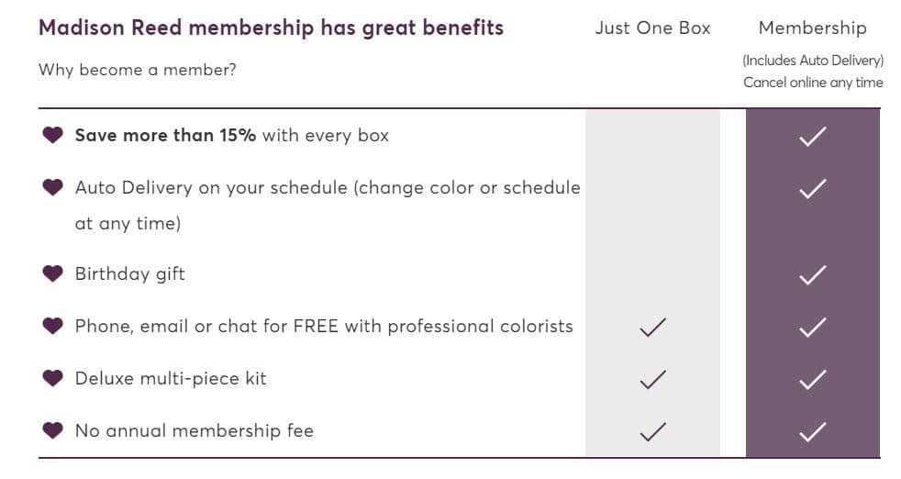Screen dimensions: 901x479
Task: Click Membership checkmark for Save more than 15%
Action: coord(813,137)
